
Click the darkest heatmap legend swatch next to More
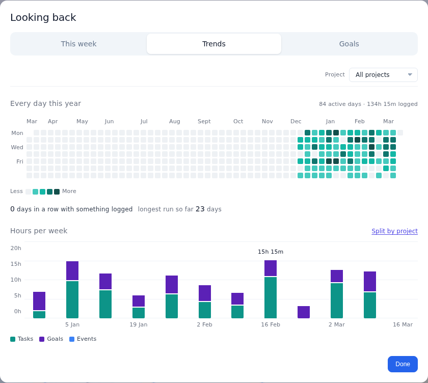coord(57,191)
